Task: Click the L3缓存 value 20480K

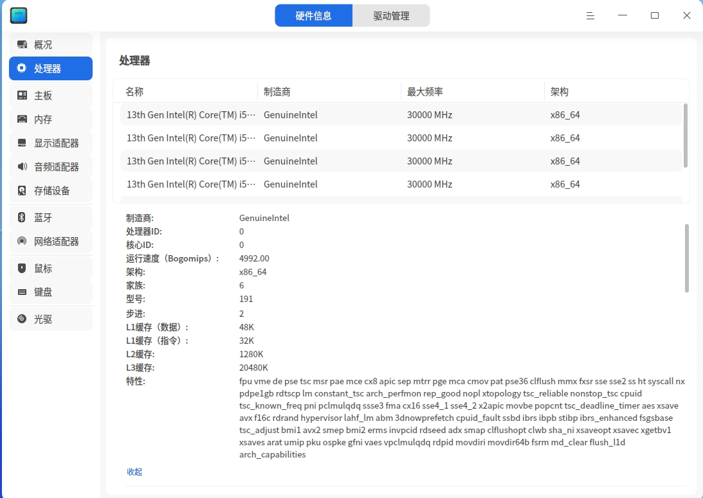Action: 253,368
